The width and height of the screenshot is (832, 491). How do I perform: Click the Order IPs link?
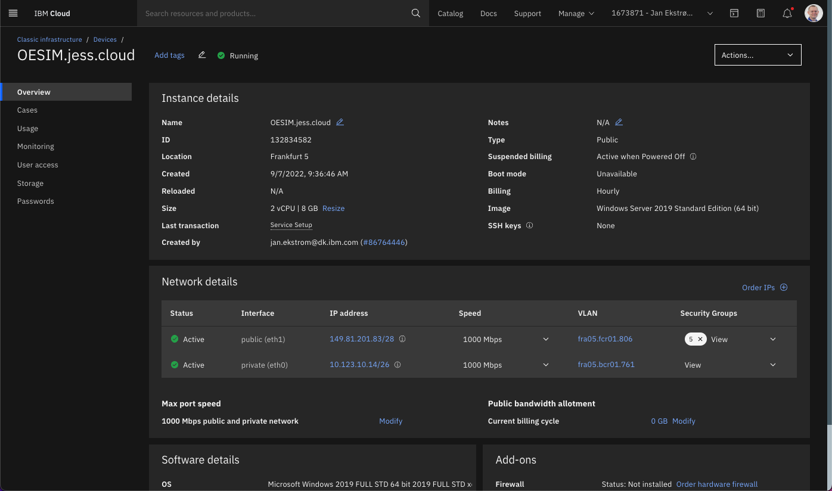pyautogui.click(x=758, y=287)
